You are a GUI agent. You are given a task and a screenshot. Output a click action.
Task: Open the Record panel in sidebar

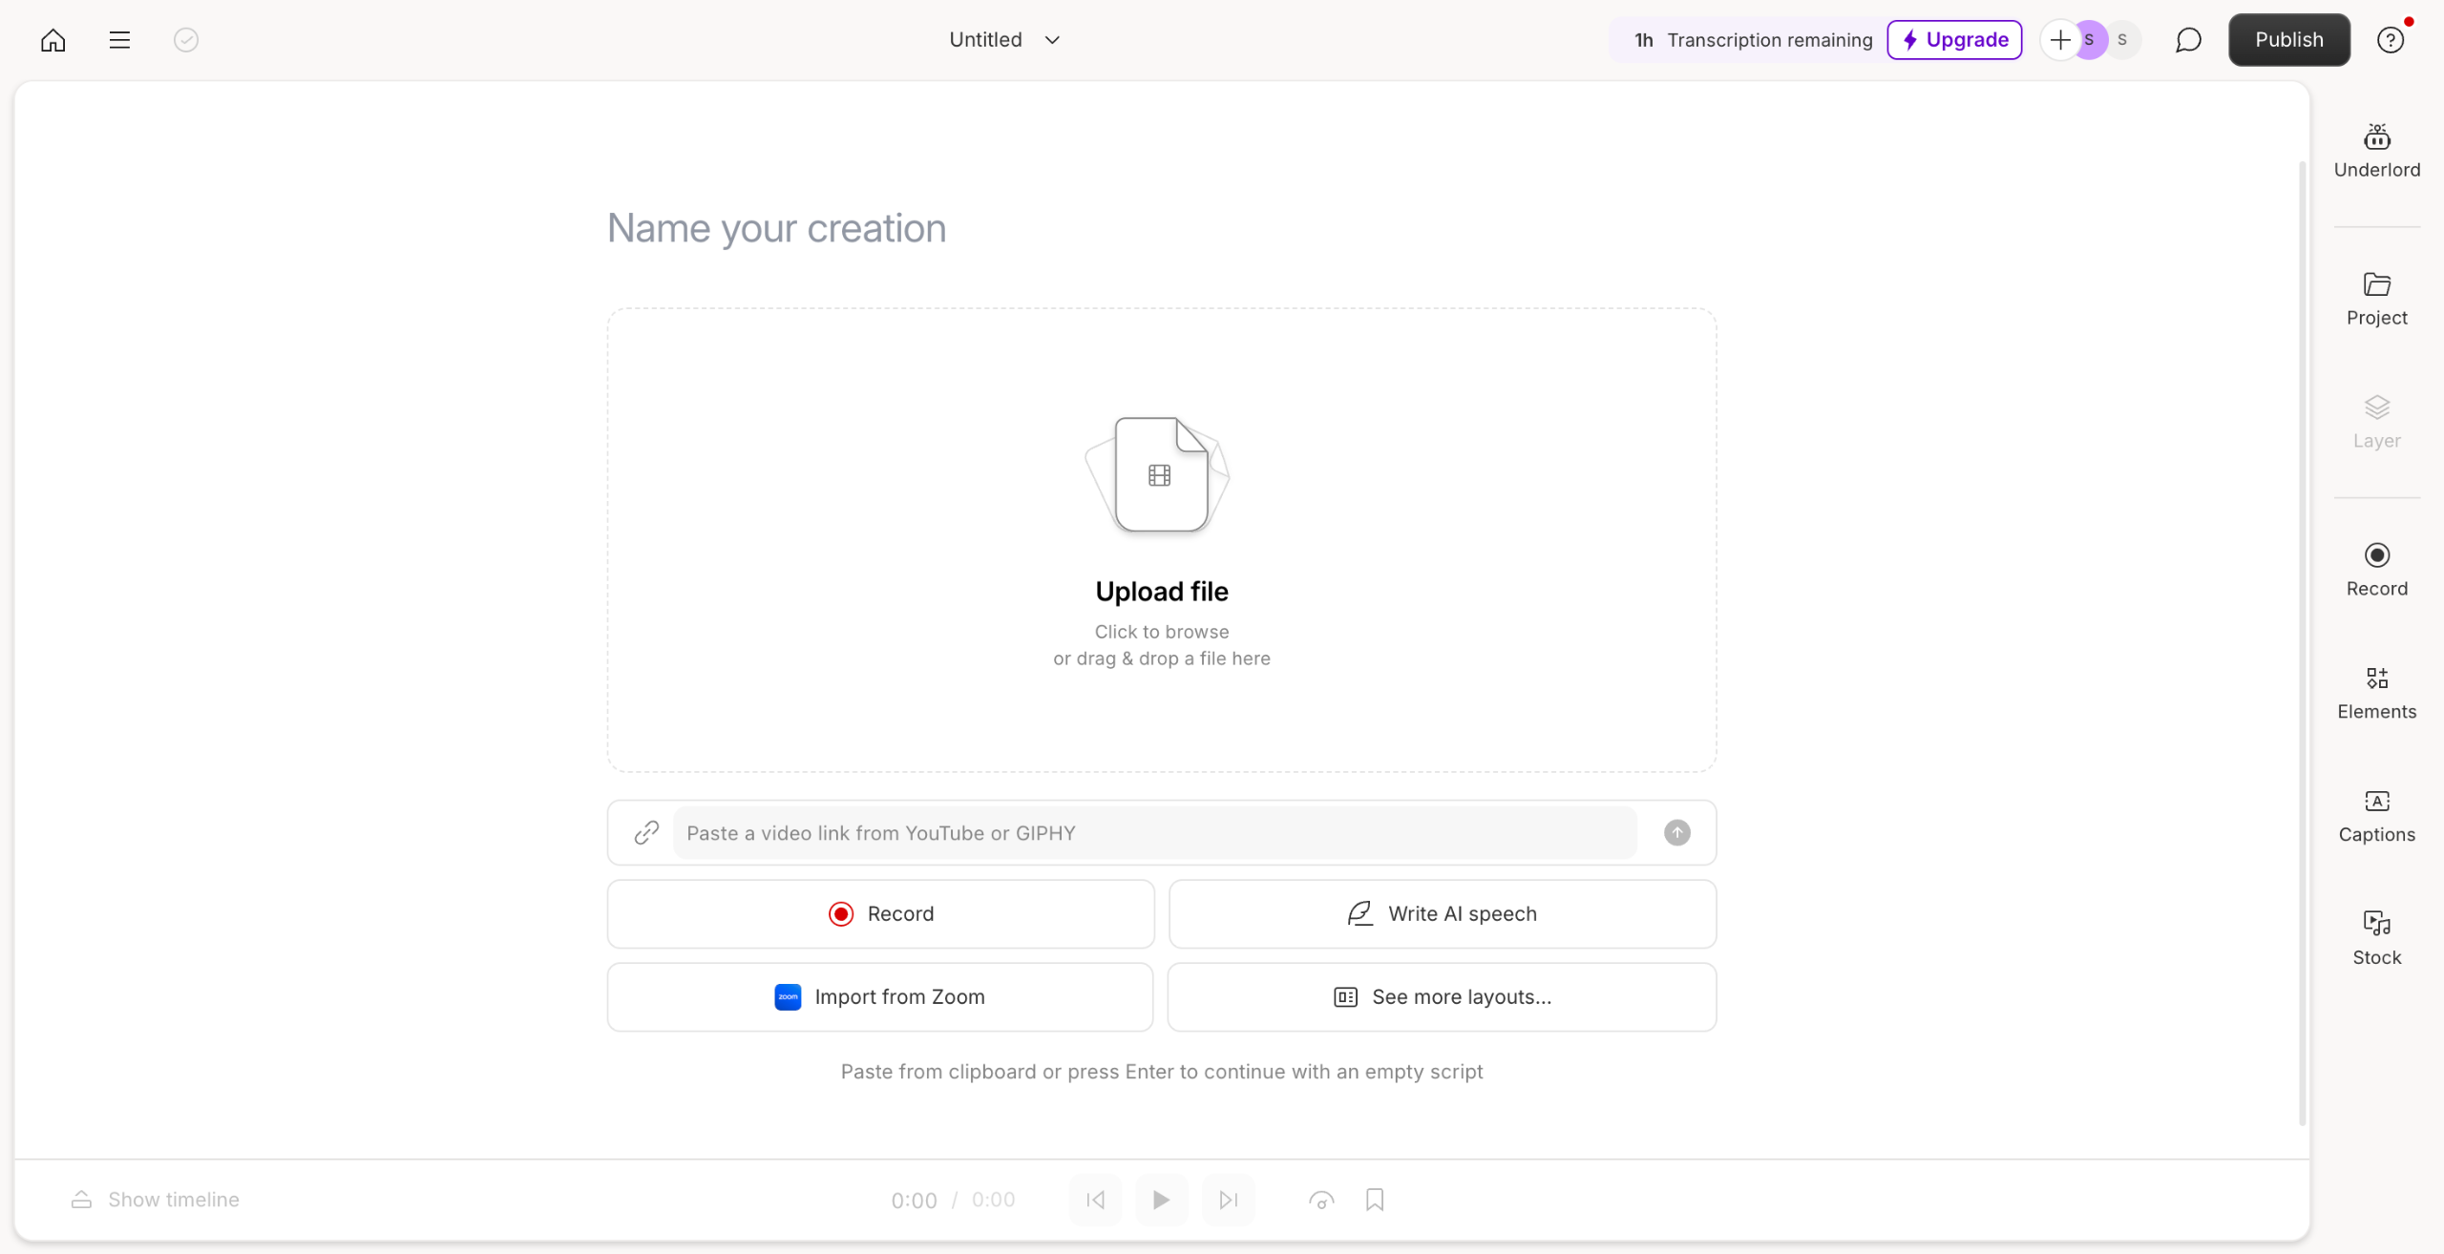2376,570
